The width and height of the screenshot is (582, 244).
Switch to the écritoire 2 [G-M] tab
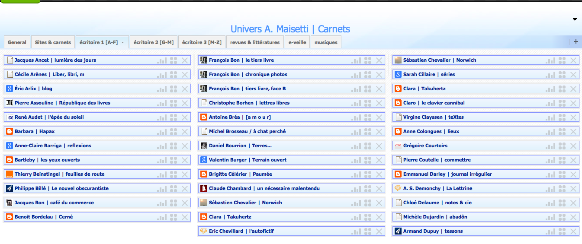154,42
